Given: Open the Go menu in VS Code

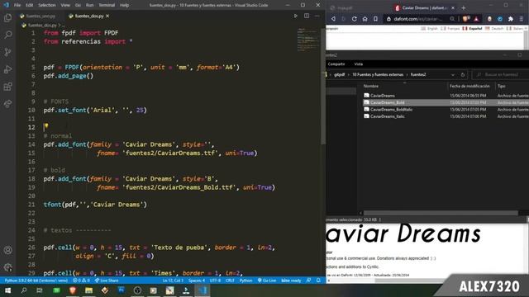Looking at the screenshot, I should 78,5.
